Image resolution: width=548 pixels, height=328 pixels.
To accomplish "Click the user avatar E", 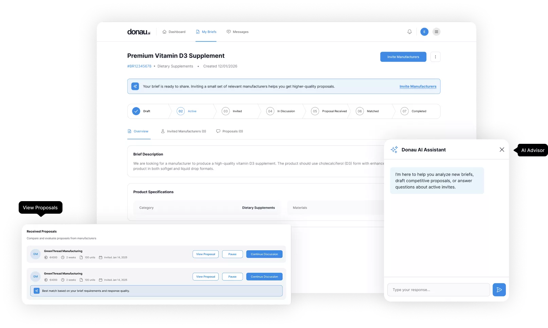I will (424, 32).
